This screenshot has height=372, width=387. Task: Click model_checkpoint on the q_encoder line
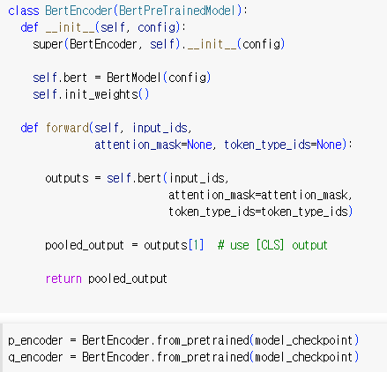304,358
